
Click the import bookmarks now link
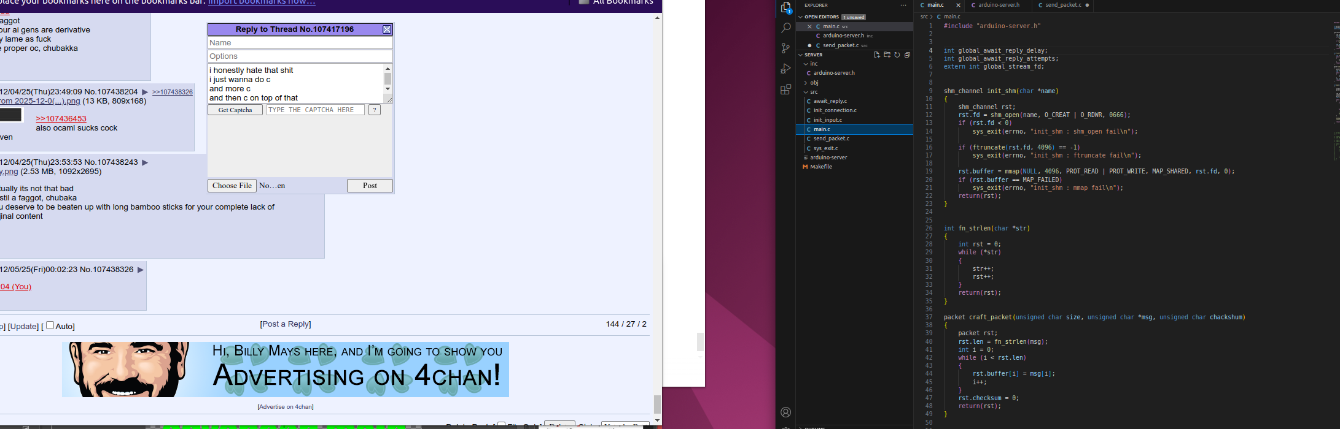coord(262,2)
